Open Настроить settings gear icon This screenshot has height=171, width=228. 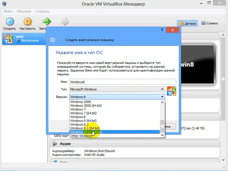(27, 22)
